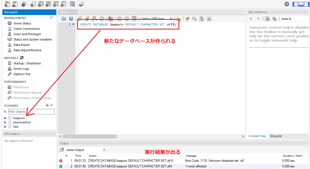The height and width of the screenshot is (169, 310).
Task: Open the Jump to dropdown
Action: [x=294, y=19]
